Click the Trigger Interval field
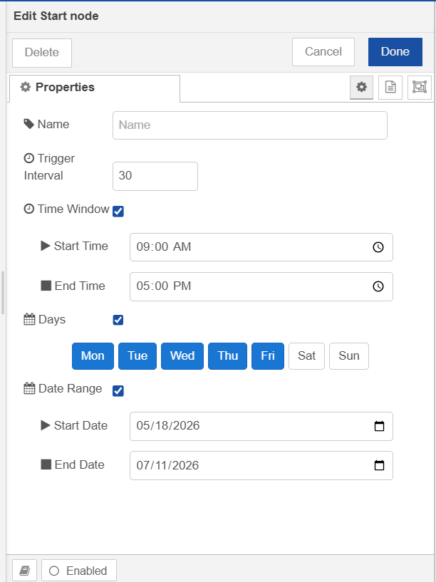The width and height of the screenshot is (436, 582). tap(155, 176)
